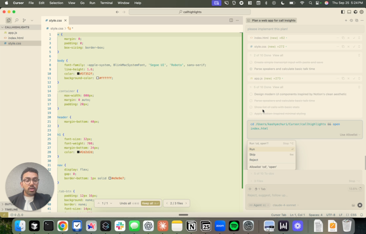This screenshot has width=366, height=234.
Task: Toggle the 'Parse speakers and calculate' in-progress to-do
Action: click(251, 69)
